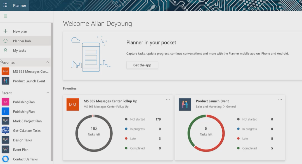Click the Completed 5 row on Product Launch card
Viewport: 302px width, 164px height.
(x=255, y=148)
